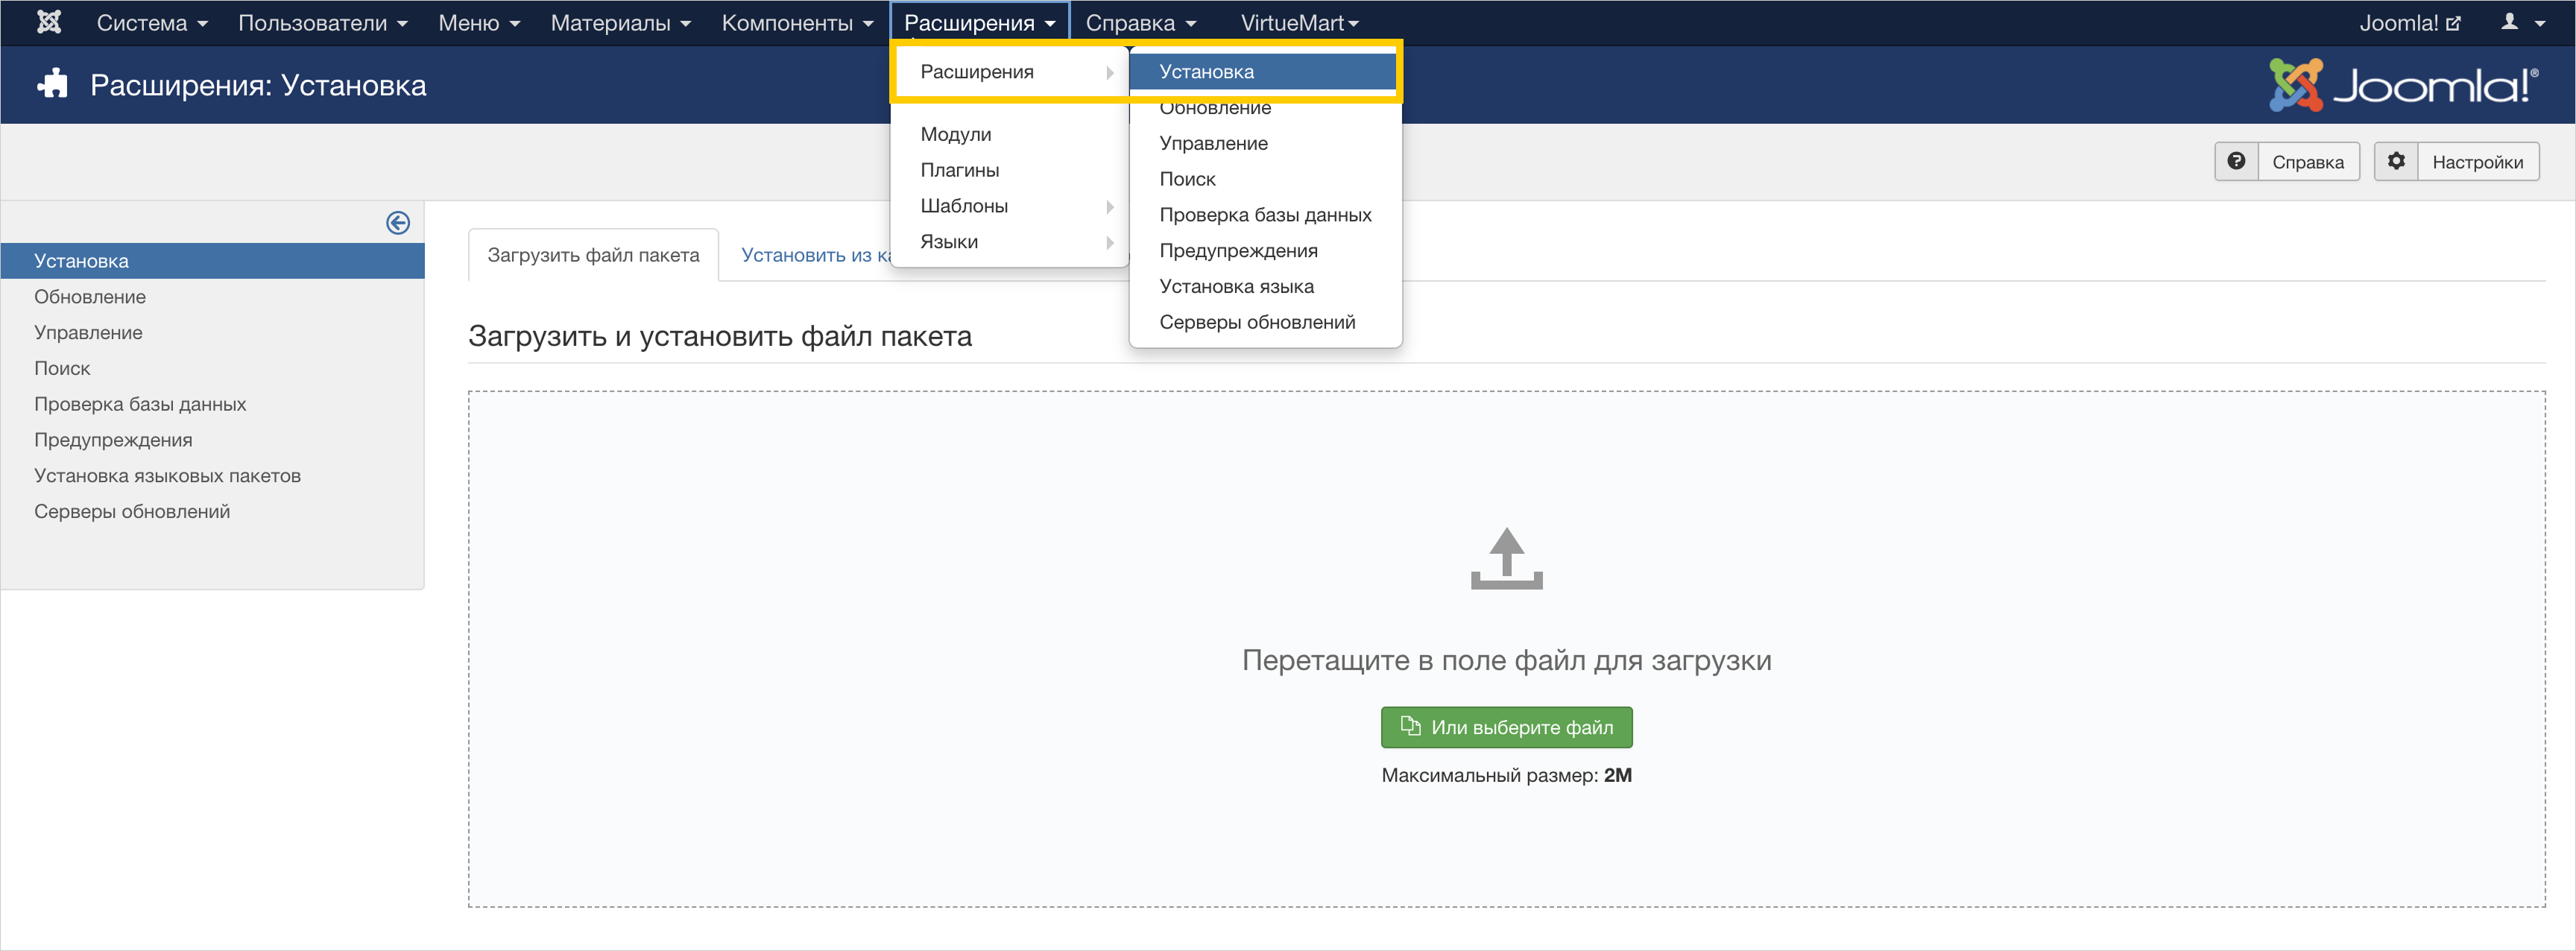
Task: Open the Система dropdown menu
Action: point(152,22)
